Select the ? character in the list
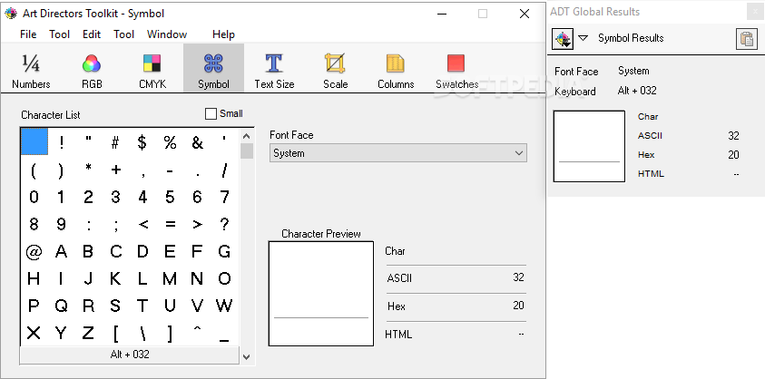Image resolution: width=765 pixels, height=379 pixels. click(224, 224)
